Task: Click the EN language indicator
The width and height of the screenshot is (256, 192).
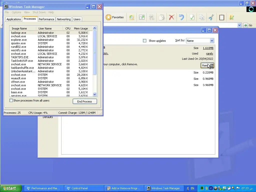Action: [192, 188]
